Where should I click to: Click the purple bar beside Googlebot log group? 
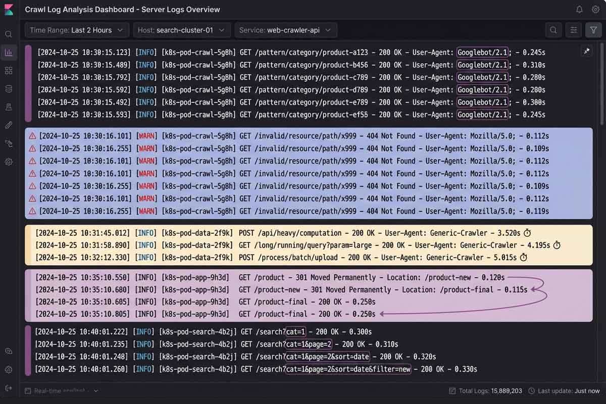tap(28, 83)
